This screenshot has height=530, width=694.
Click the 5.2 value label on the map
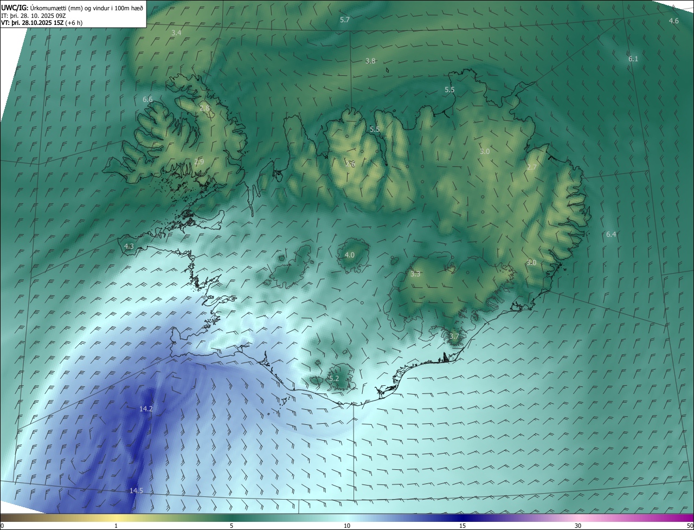pyautogui.click(x=334, y=378)
